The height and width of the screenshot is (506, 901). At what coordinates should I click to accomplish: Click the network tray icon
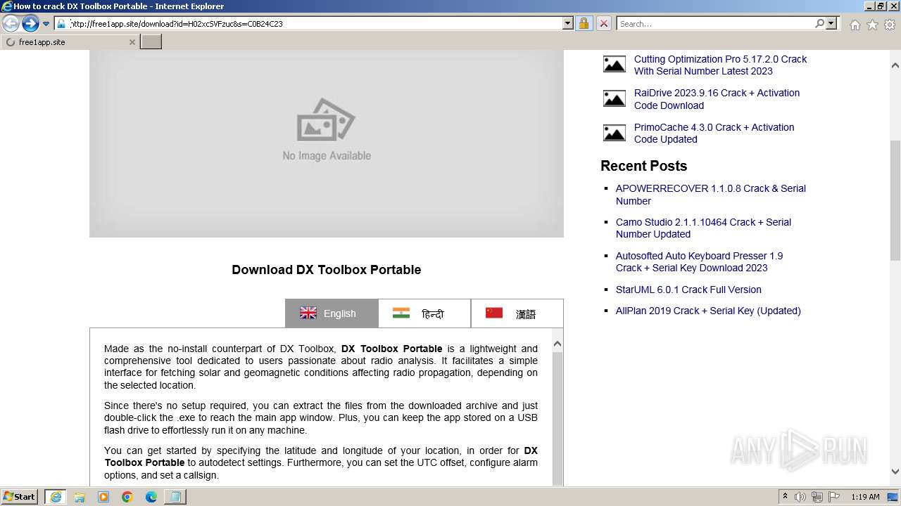817,497
